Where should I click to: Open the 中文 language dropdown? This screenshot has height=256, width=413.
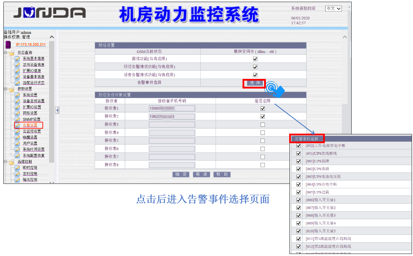tap(333, 9)
